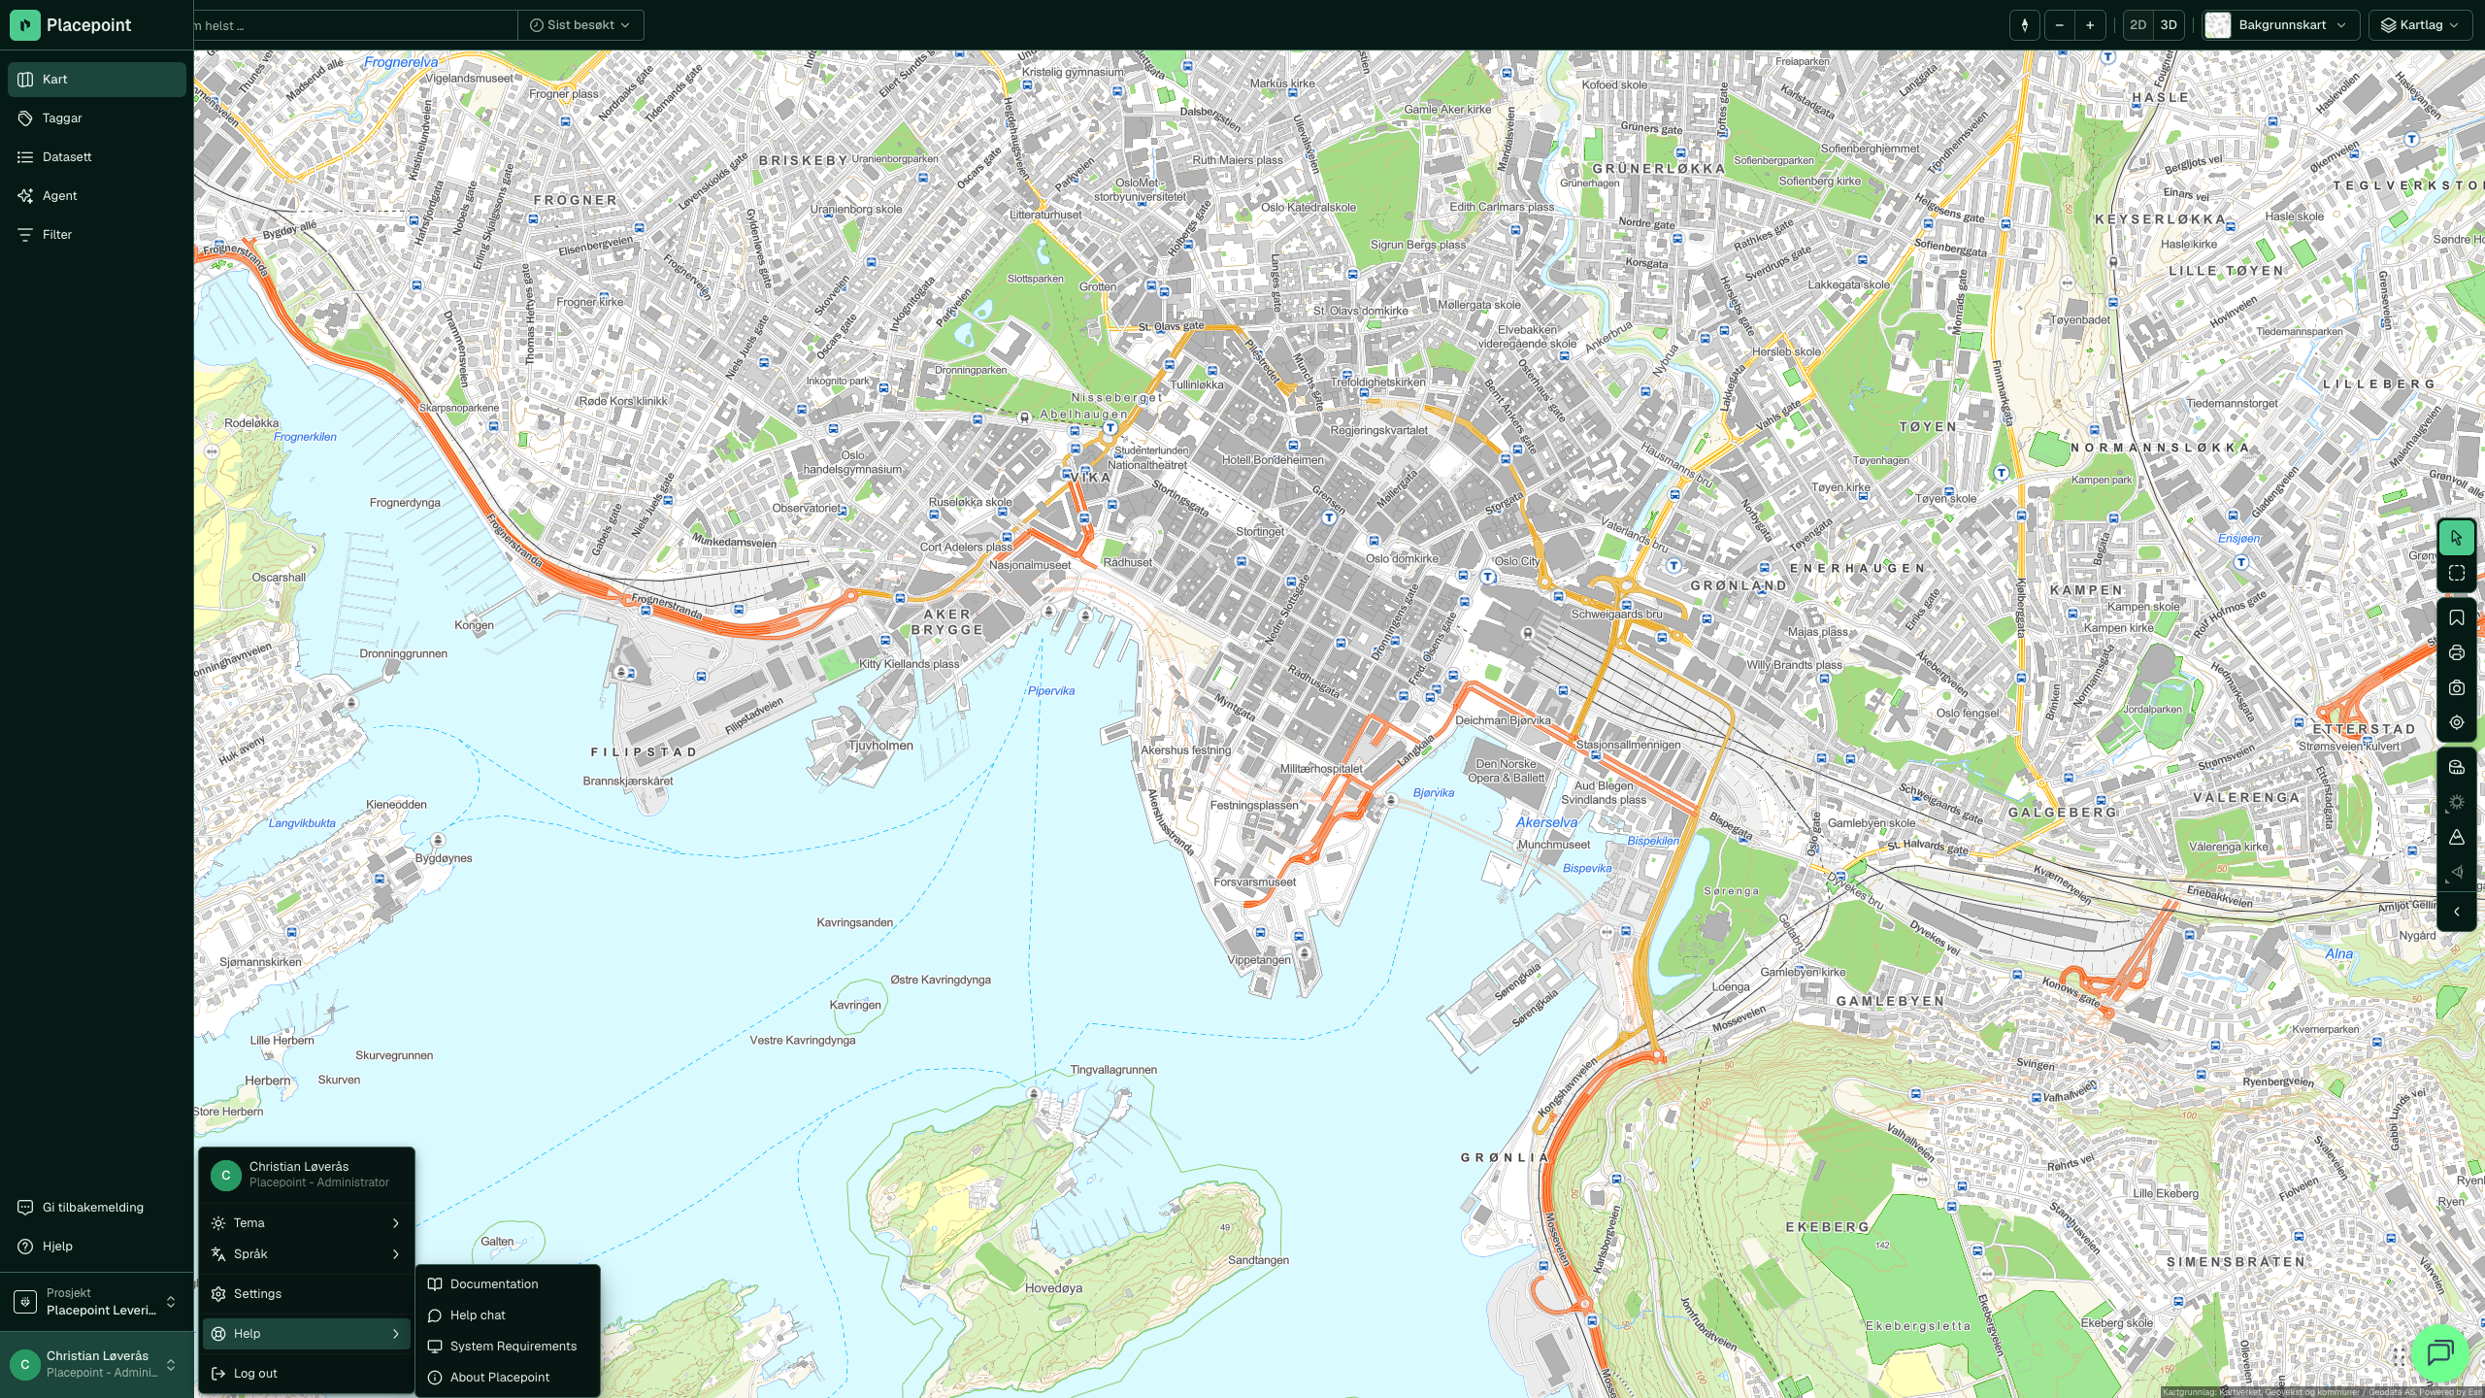This screenshot has height=1398, width=2485.
Task: Click the Oslo domkirke label on the map
Action: [x=1402, y=558]
